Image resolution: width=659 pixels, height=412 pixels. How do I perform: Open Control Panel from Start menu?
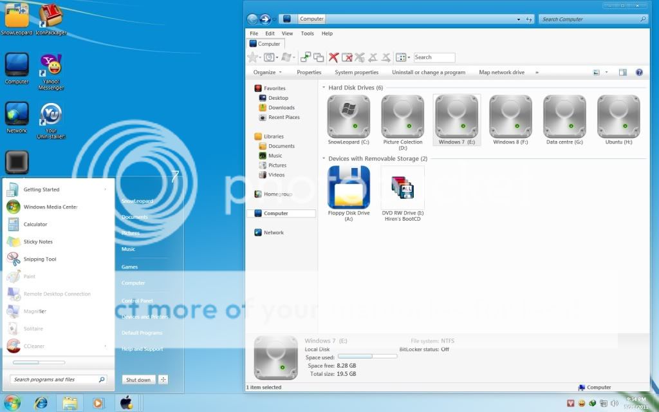tap(137, 301)
